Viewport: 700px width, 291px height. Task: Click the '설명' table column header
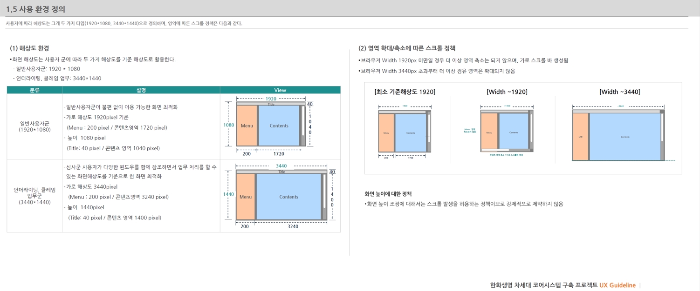[141, 90]
